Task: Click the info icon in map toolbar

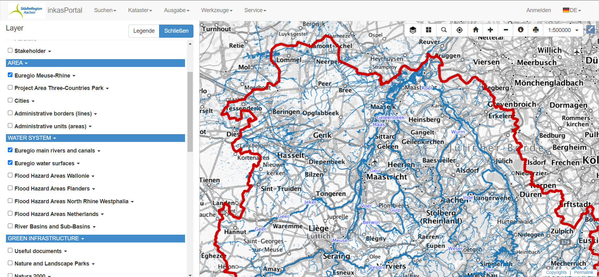Action: point(520,30)
